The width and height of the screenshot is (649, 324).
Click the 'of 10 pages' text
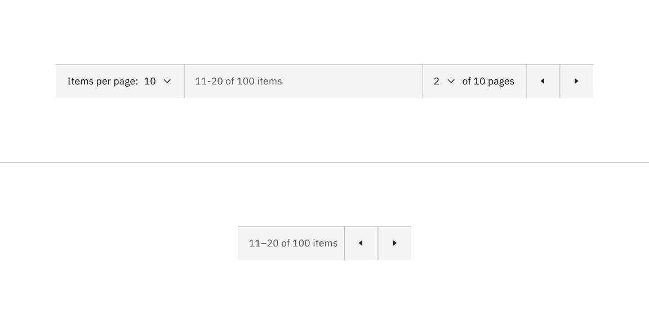point(488,81)
